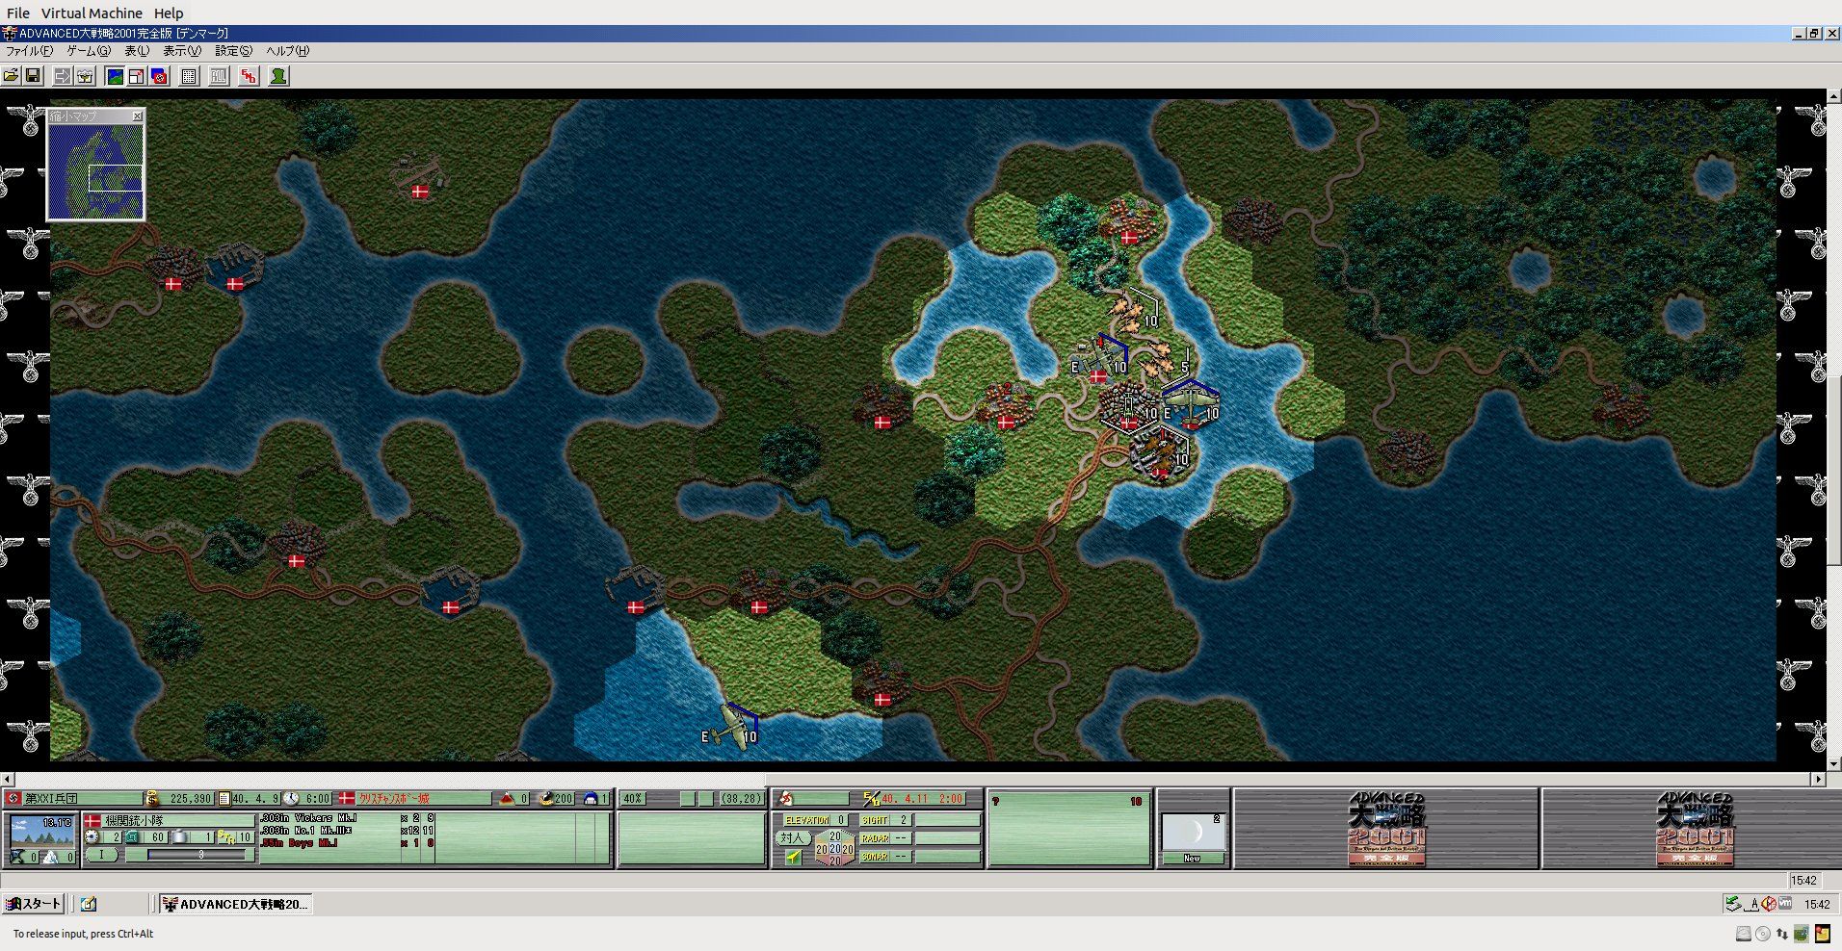Click the VM status bar CD disc icon
The width and height of the screenshot is (1842, 951).
point(1763,934)
